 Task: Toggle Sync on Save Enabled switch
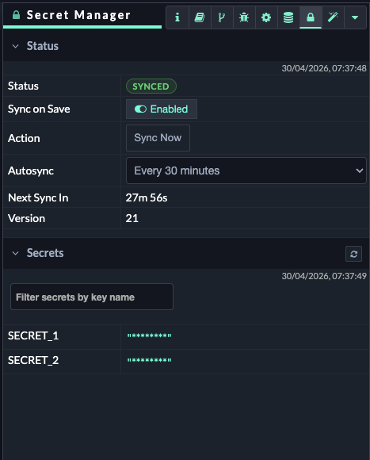(162, 109)
